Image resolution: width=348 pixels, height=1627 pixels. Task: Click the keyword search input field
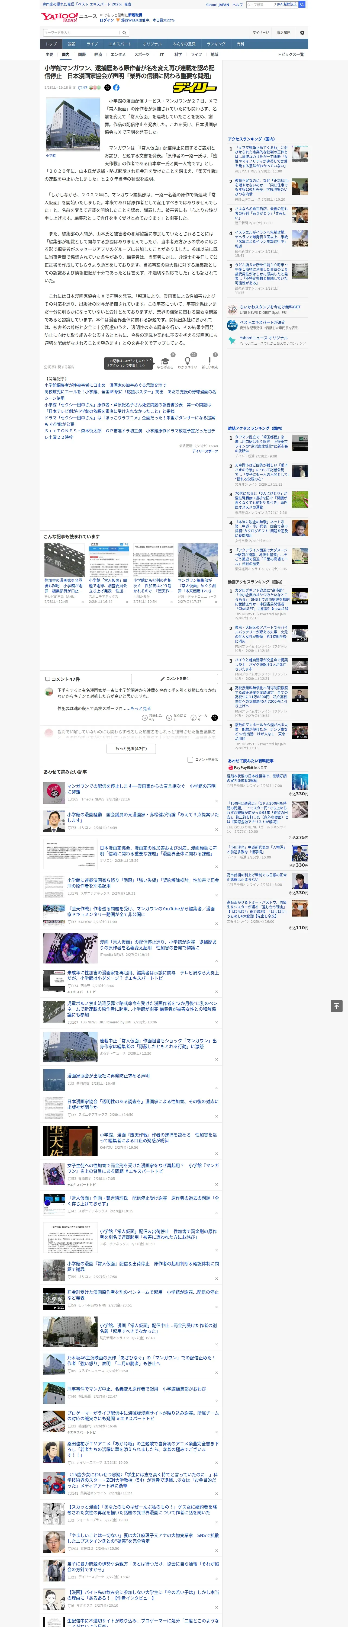82,33
